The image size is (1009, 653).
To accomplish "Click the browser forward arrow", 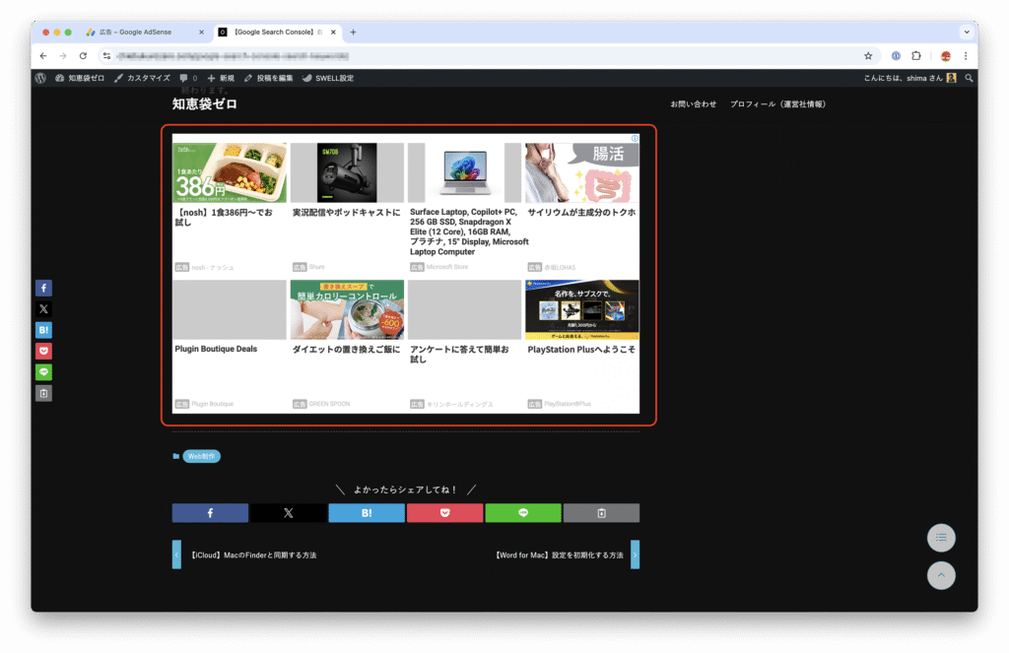I will [x=63, y=56].
